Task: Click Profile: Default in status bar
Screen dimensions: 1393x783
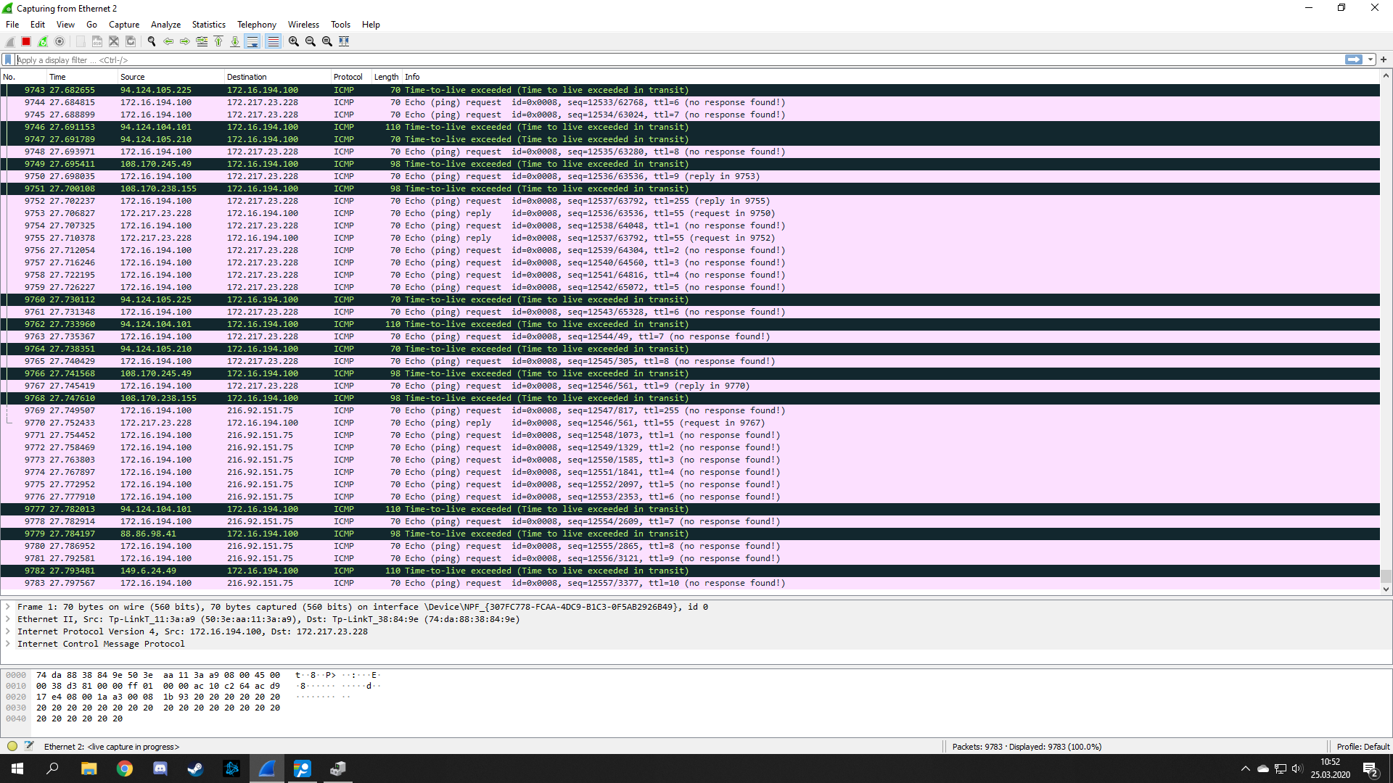Action: (1363, 746)
